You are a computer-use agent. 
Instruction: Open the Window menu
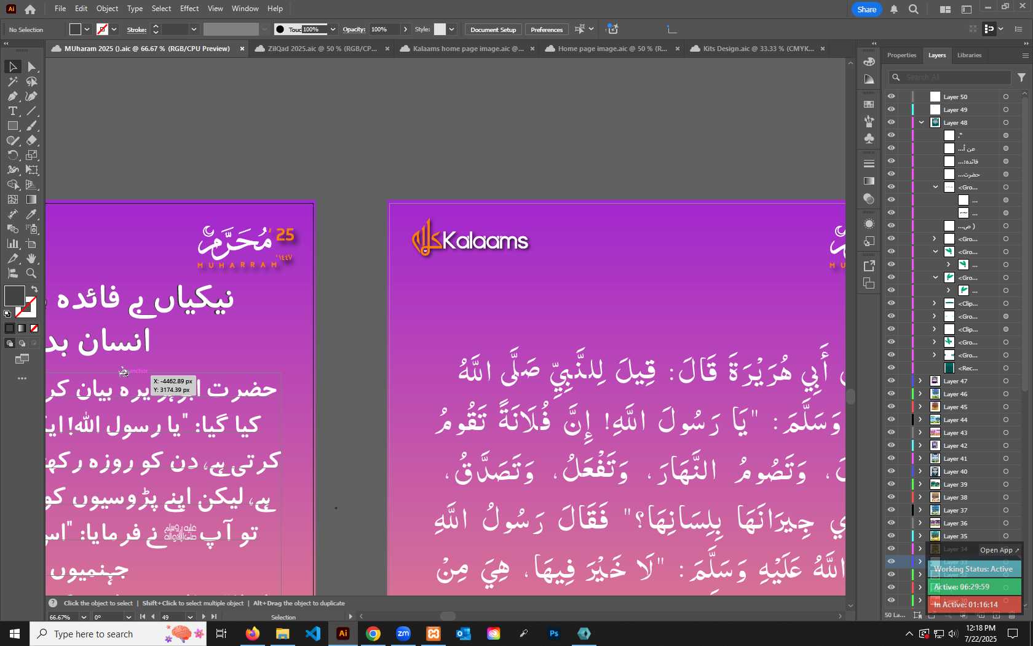coord(245,9)
